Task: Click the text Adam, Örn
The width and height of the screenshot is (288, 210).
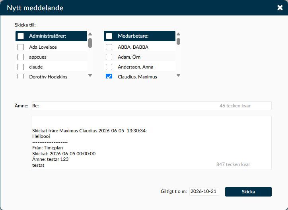Action: pyautogui.click(x=129, y=57)
